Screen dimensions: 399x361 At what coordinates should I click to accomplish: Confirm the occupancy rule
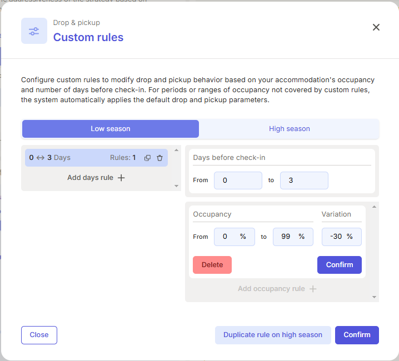tap(339, 265)
